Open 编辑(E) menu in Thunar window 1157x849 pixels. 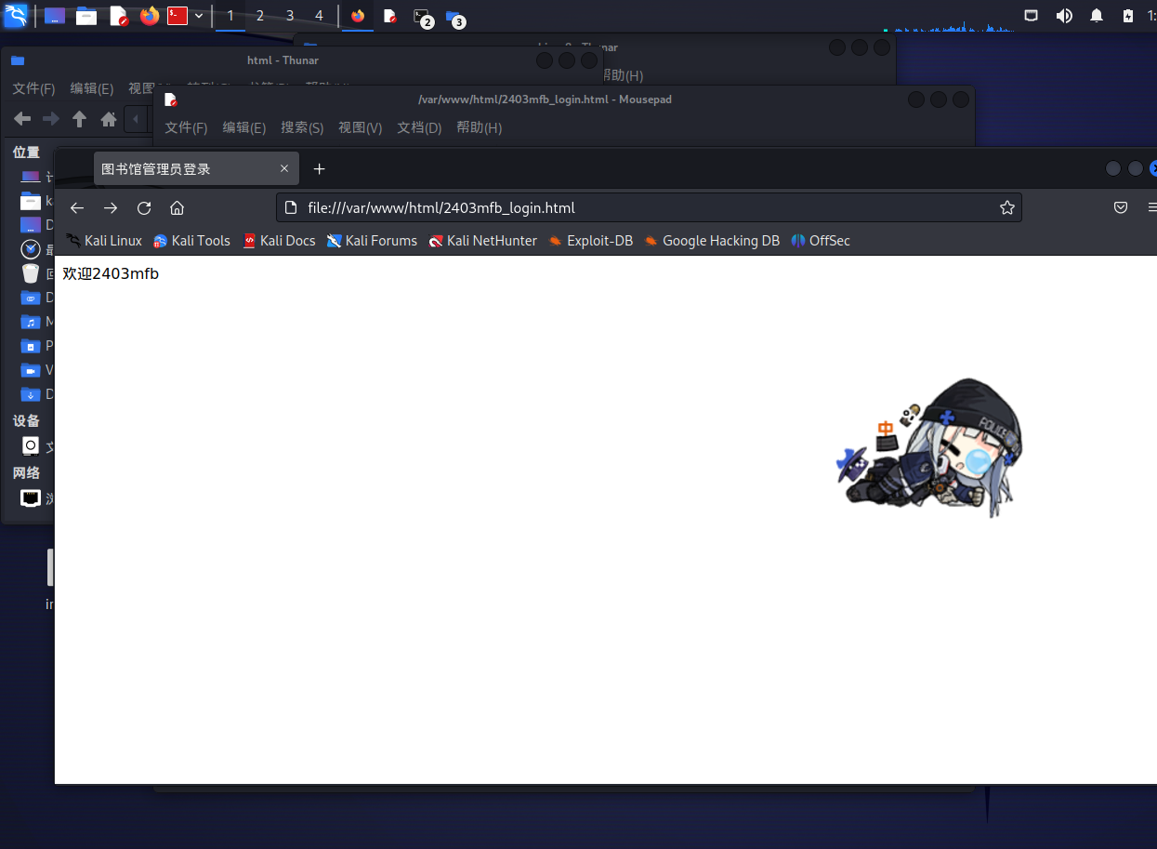[x=92, y=88]
